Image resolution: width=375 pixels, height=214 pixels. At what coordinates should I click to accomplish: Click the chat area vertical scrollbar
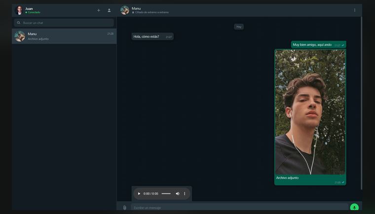(361, 103)
